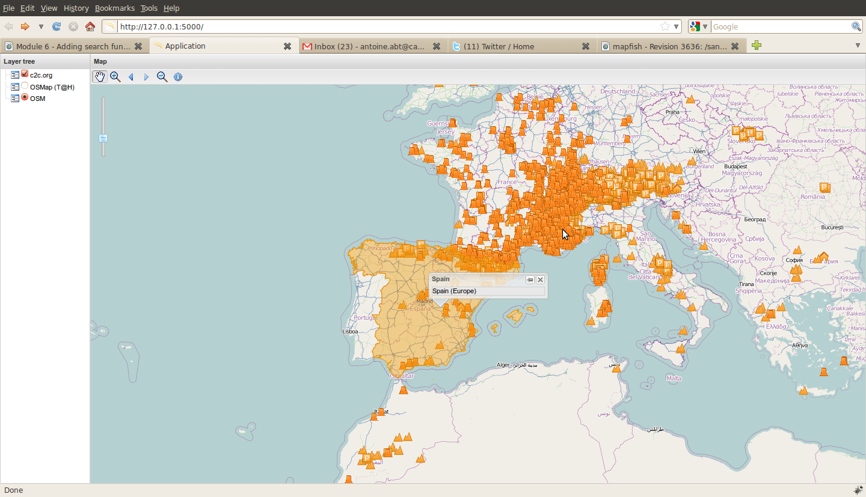
Task: Select the pan hand tool
Action: (100, 76)
